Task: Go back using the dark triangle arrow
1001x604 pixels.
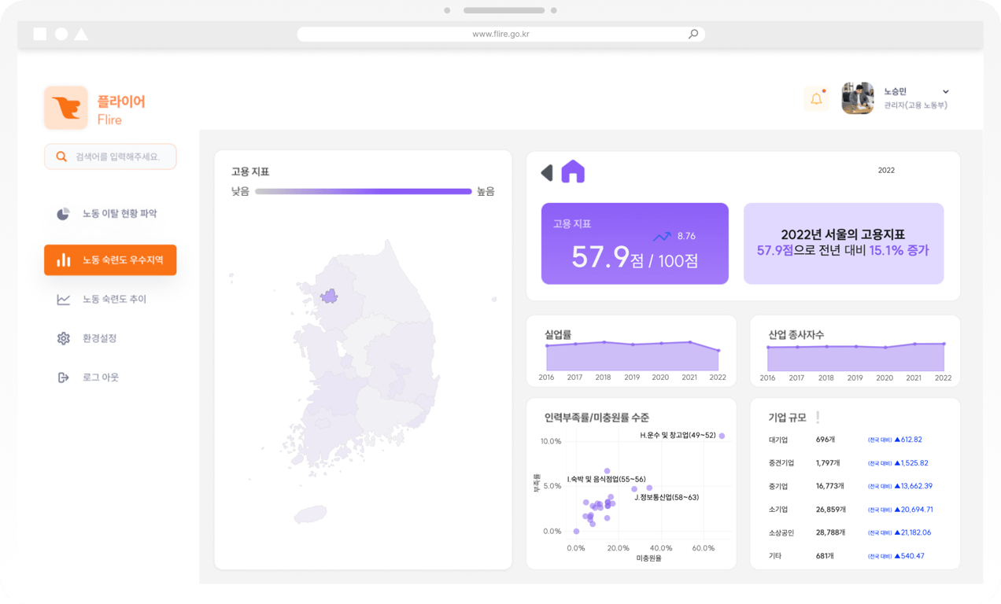Action: 547,172
